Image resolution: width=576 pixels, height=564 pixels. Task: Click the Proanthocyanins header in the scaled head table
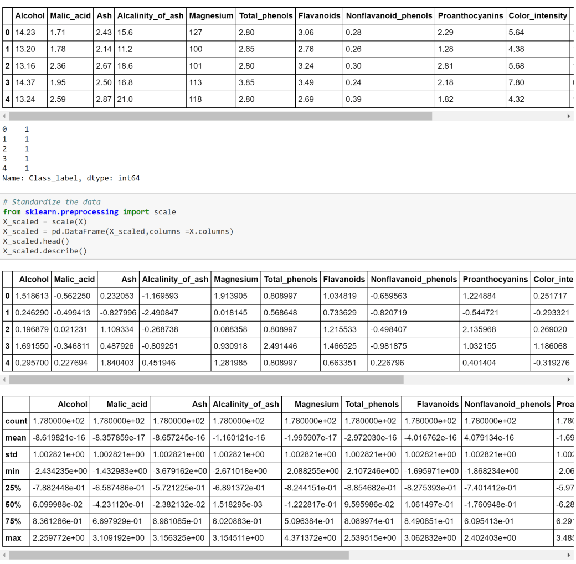[x=495, y=280]
